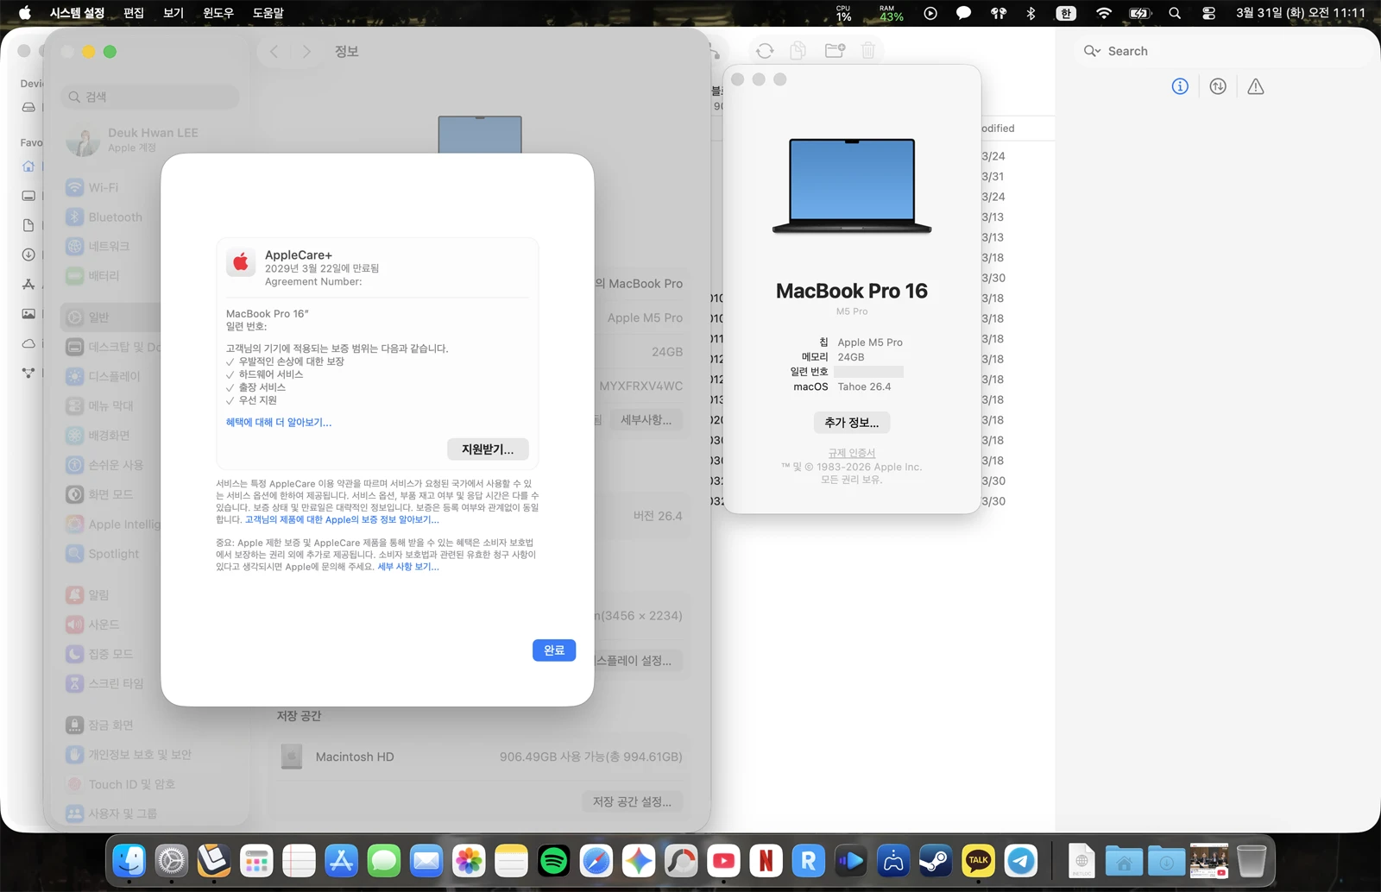Open the 보기 menu in menu bar
Image resolution: width=1381 pixels, height=892 pixels.
click(173, 13)
